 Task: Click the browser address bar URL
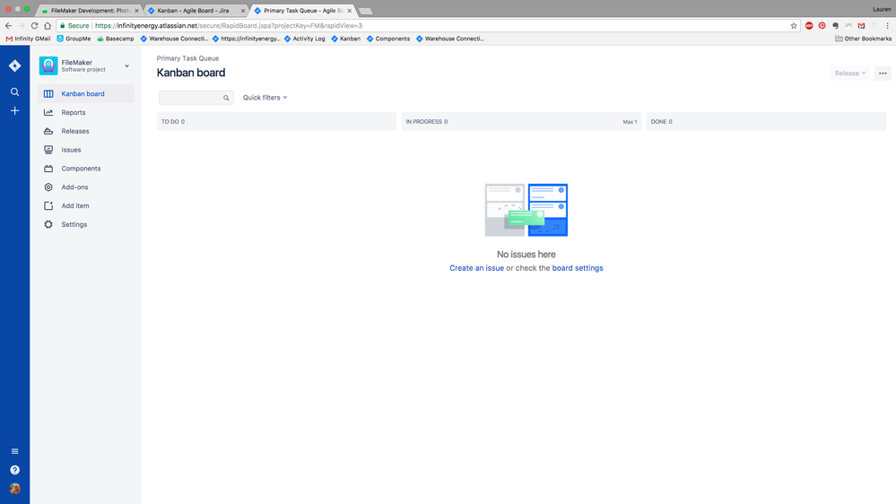[229, 26]
